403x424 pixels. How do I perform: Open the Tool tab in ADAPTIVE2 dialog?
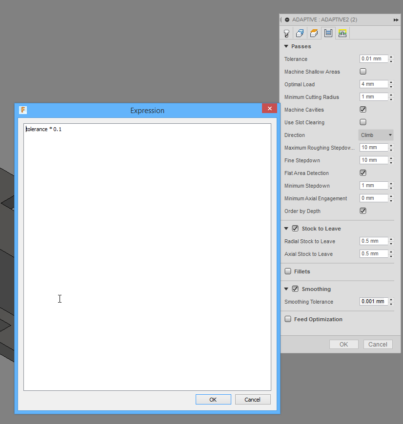[286, 33]
